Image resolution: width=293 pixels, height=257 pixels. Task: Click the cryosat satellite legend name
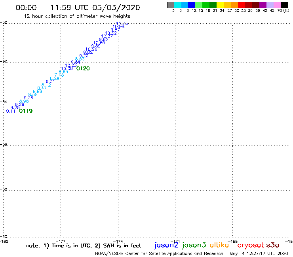pos(251,245)
